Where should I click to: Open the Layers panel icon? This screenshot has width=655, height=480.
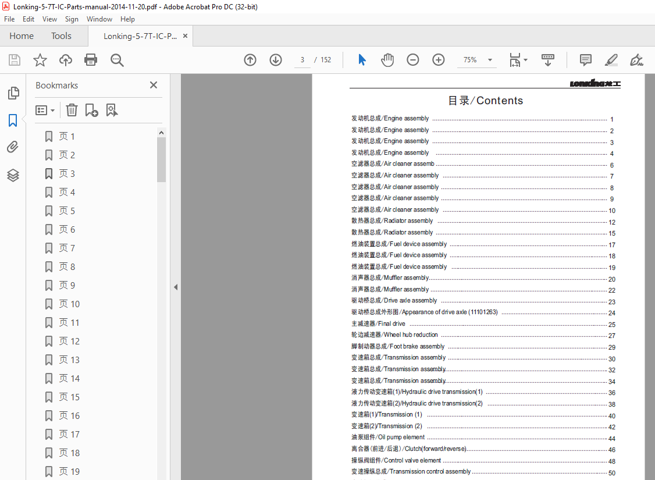13,175
